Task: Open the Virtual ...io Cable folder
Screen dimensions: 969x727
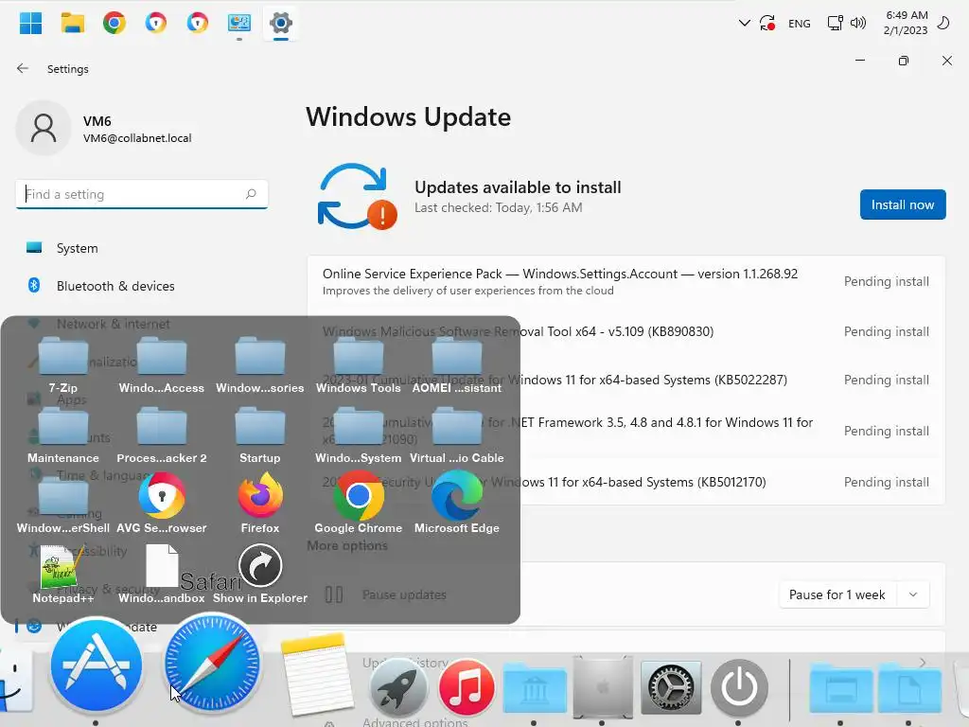Action: [x=457, y=434]
